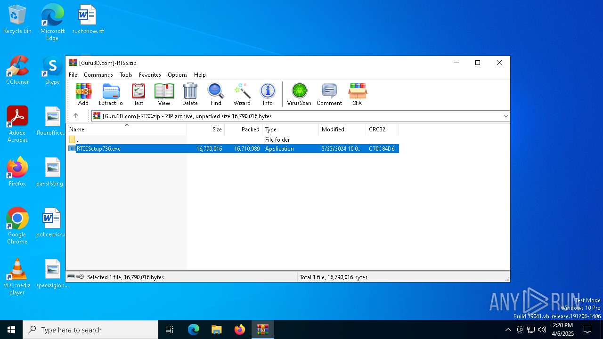
Task: Maximize the WinRAR window
Action: (478, 63)
